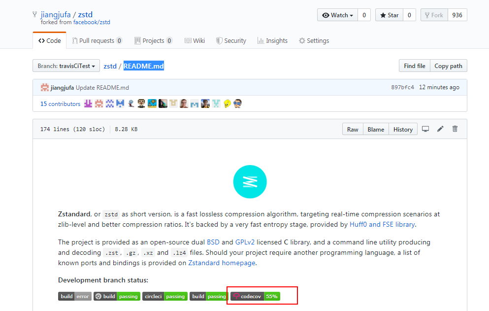Go to the Security tab
Viewport: 489px width, 311px height.
tap(231, 40)
